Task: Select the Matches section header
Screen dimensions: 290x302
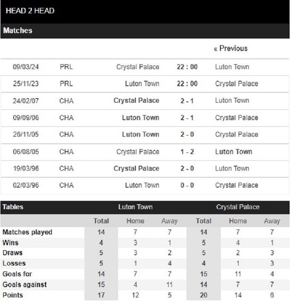Action: click(x=18, y=30)
